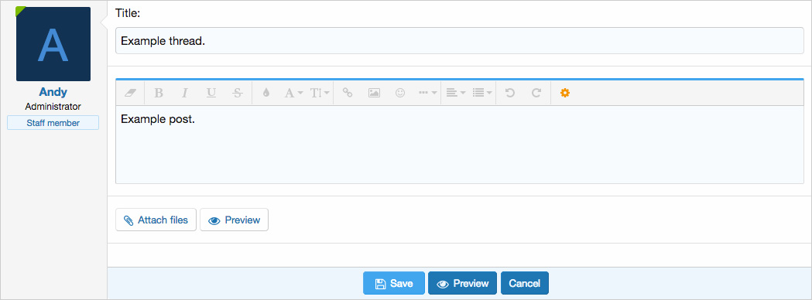
Task: Toggle bold formatting
Action: coord(159,93)
